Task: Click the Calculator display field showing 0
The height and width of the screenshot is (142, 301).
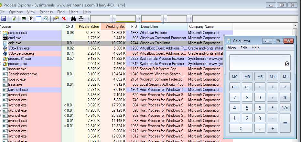Action: click(260, 62)
